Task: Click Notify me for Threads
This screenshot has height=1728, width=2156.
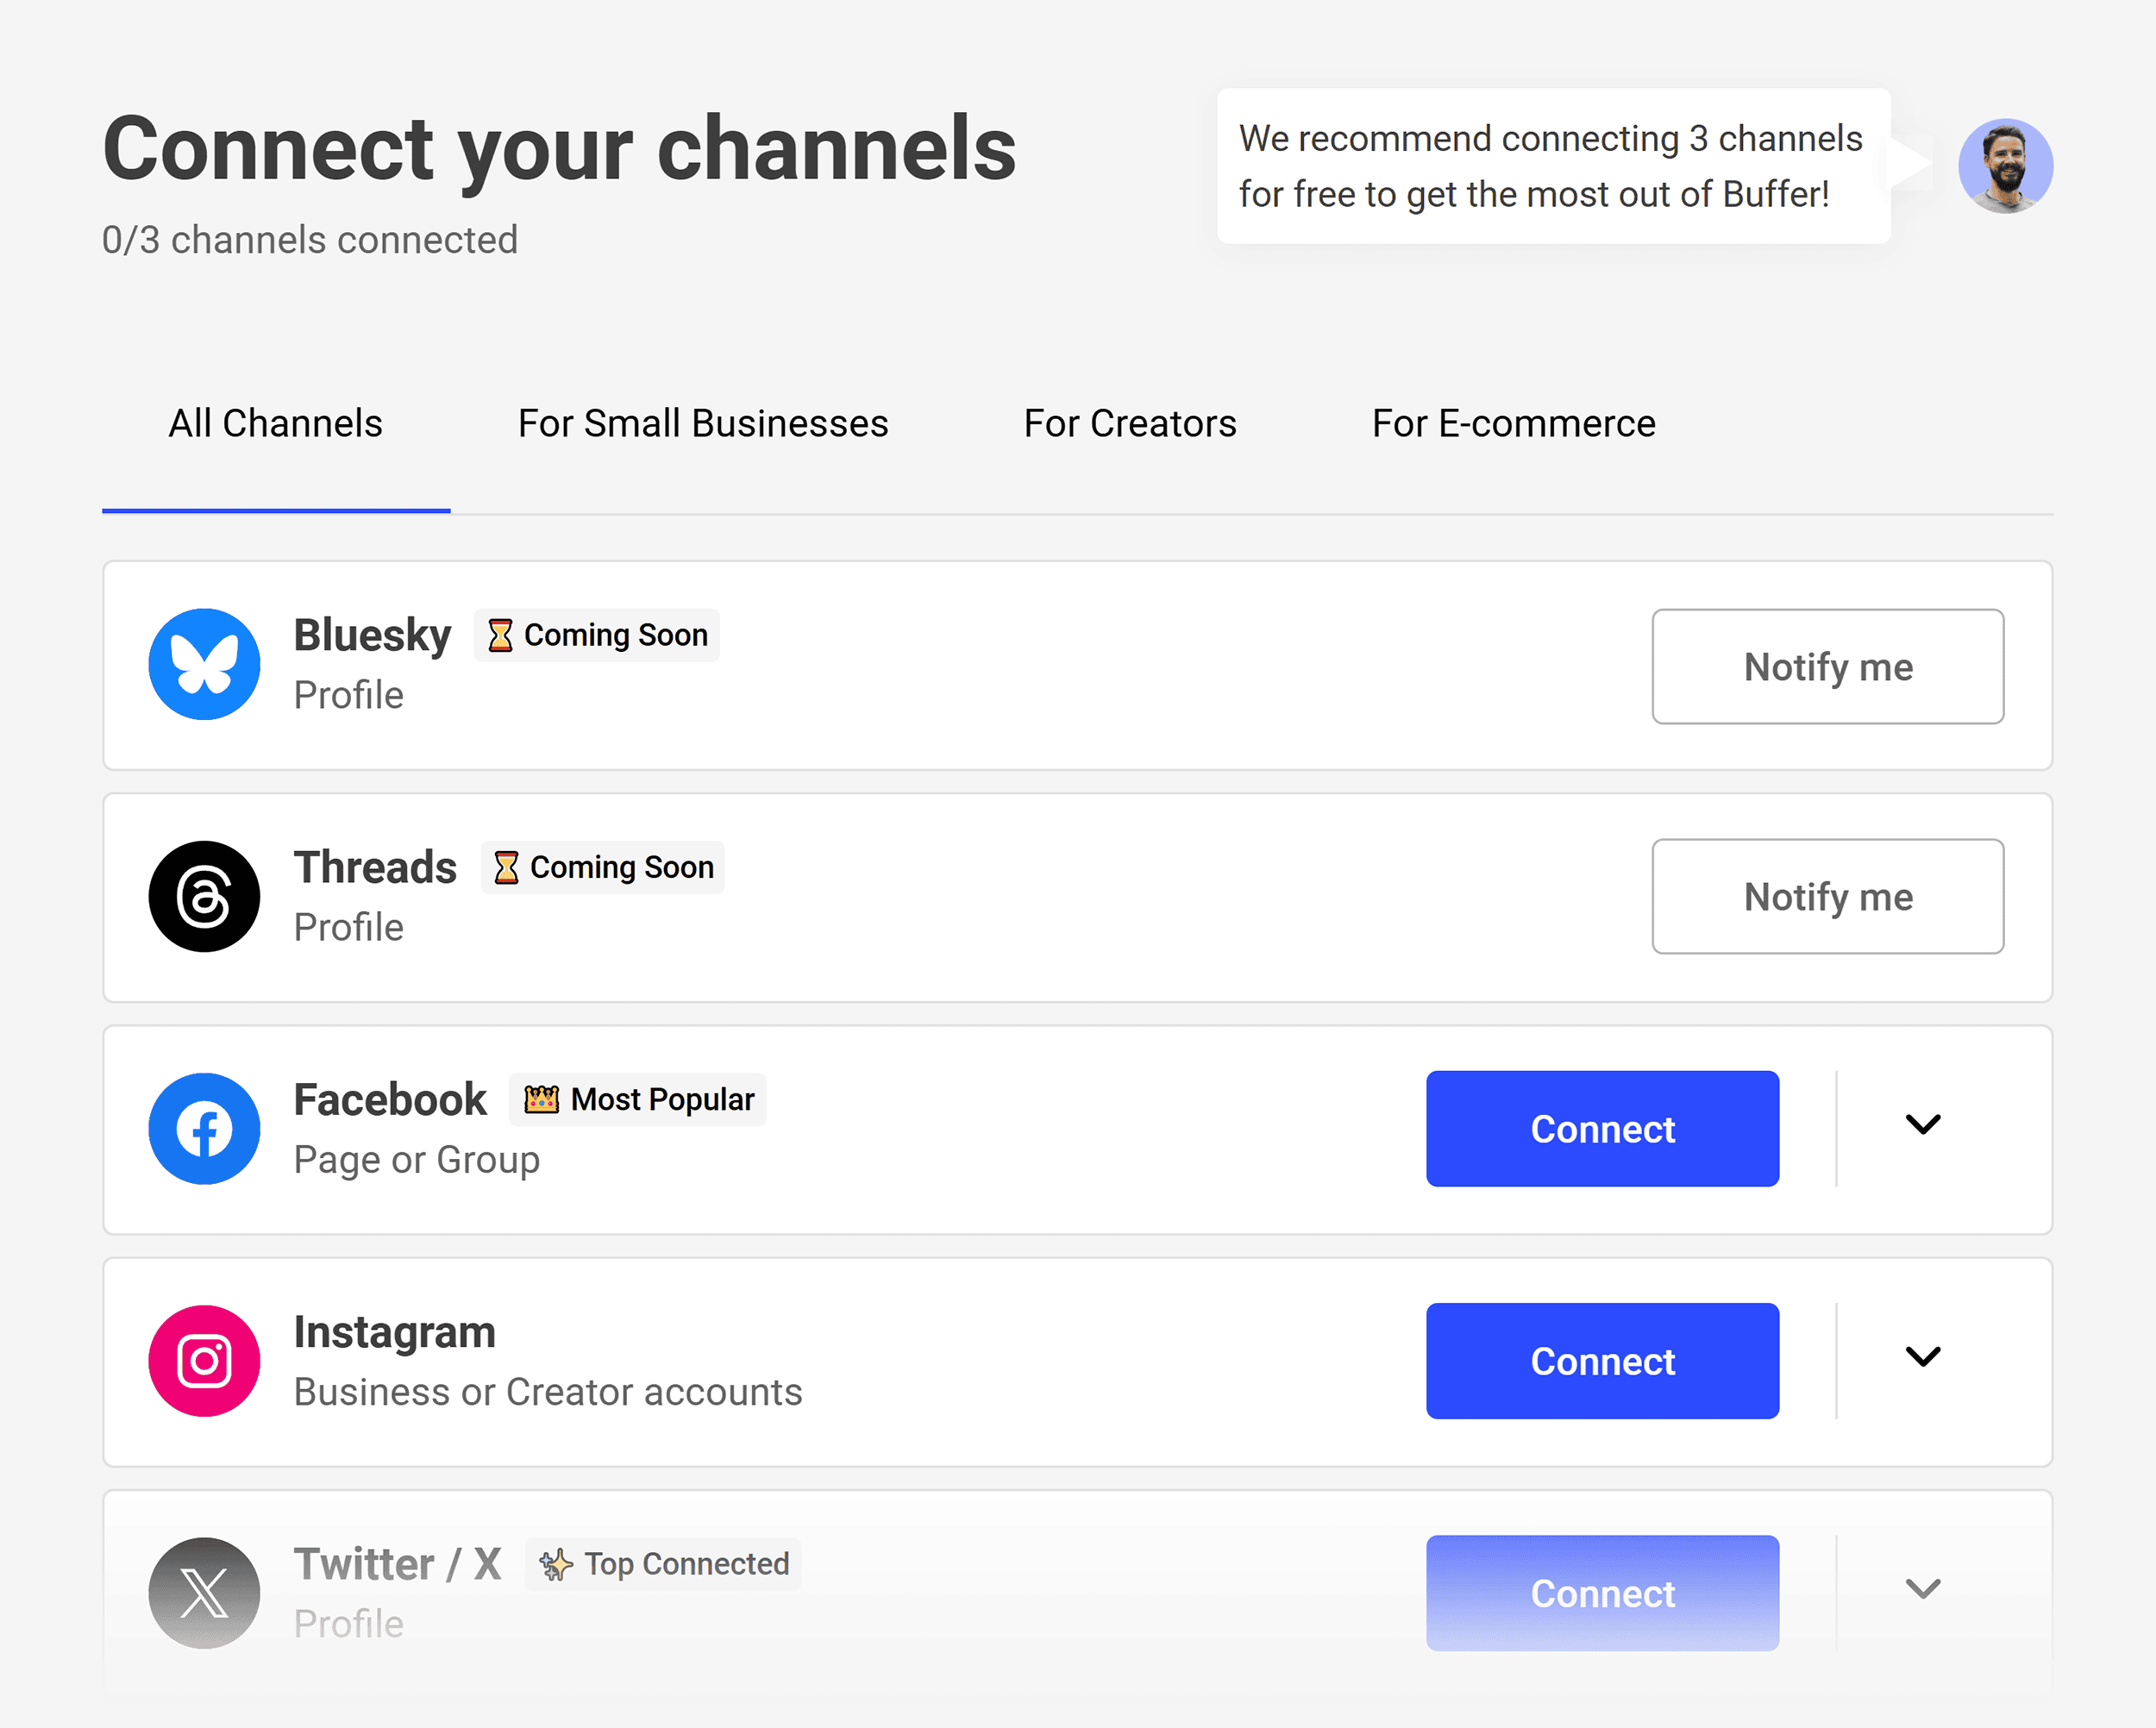Action: click(1827, 897)
